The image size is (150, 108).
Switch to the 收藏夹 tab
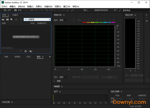coord(15,15)
